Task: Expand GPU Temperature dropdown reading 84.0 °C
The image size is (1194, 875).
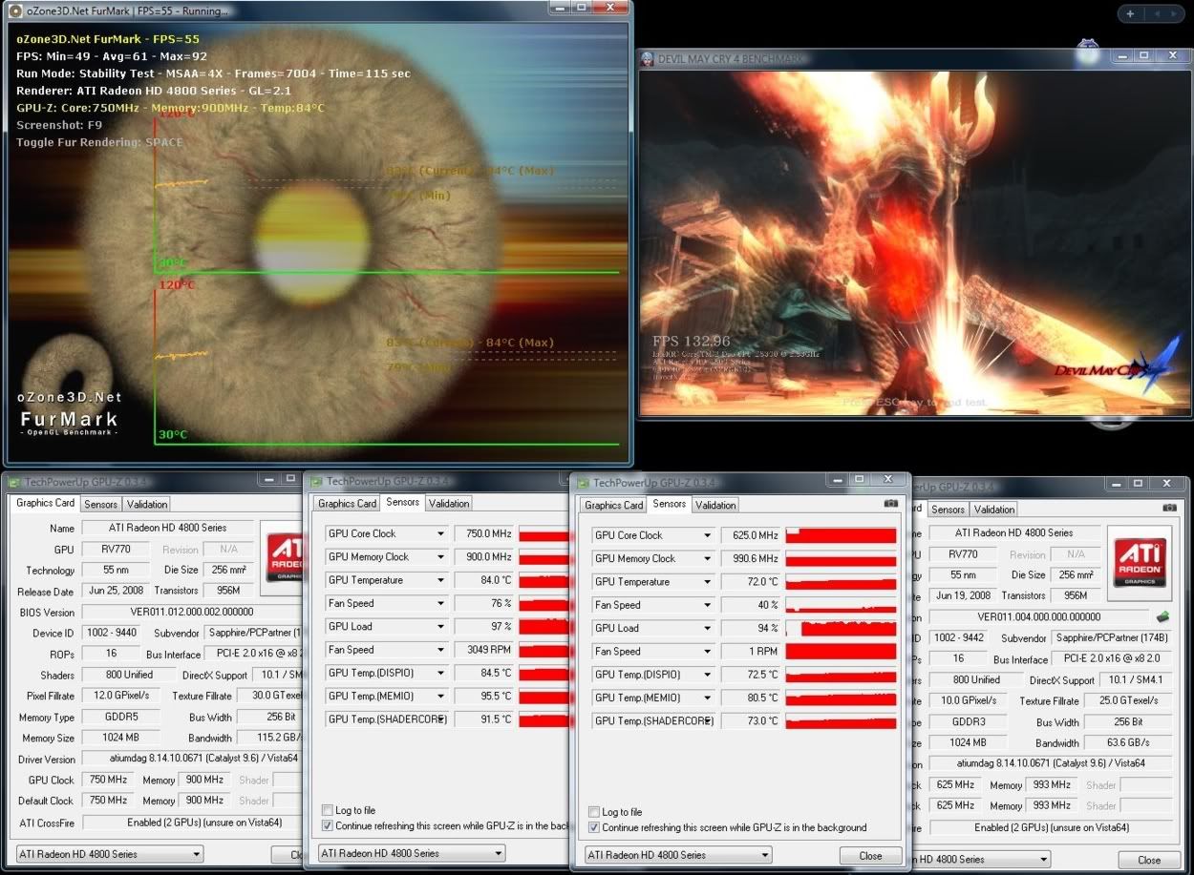Action: pyautogui.click(x=441, y=580)
